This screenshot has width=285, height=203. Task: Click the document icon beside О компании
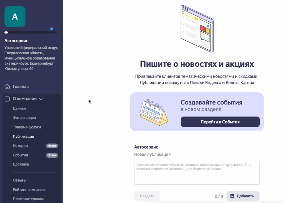click(7, 99)
